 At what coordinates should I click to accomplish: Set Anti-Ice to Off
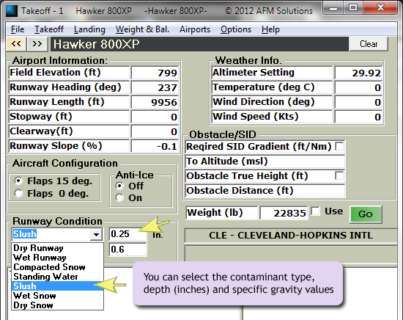(x=119, y=186)
